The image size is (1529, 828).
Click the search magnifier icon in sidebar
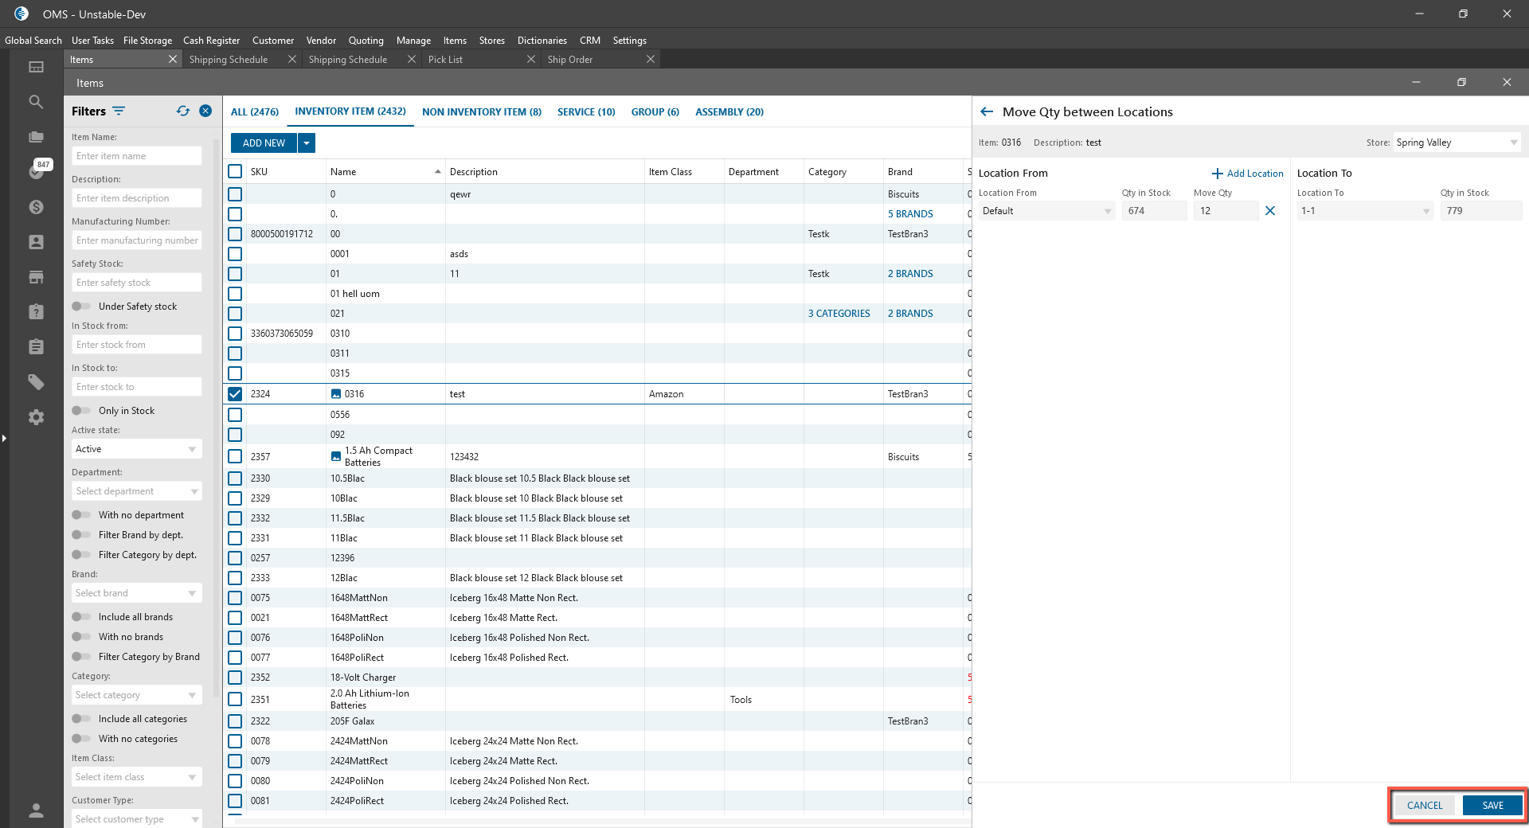[x=36, y=102]
